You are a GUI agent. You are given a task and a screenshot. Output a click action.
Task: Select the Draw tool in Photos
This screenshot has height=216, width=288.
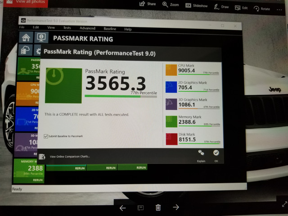(x=216, y=7)
